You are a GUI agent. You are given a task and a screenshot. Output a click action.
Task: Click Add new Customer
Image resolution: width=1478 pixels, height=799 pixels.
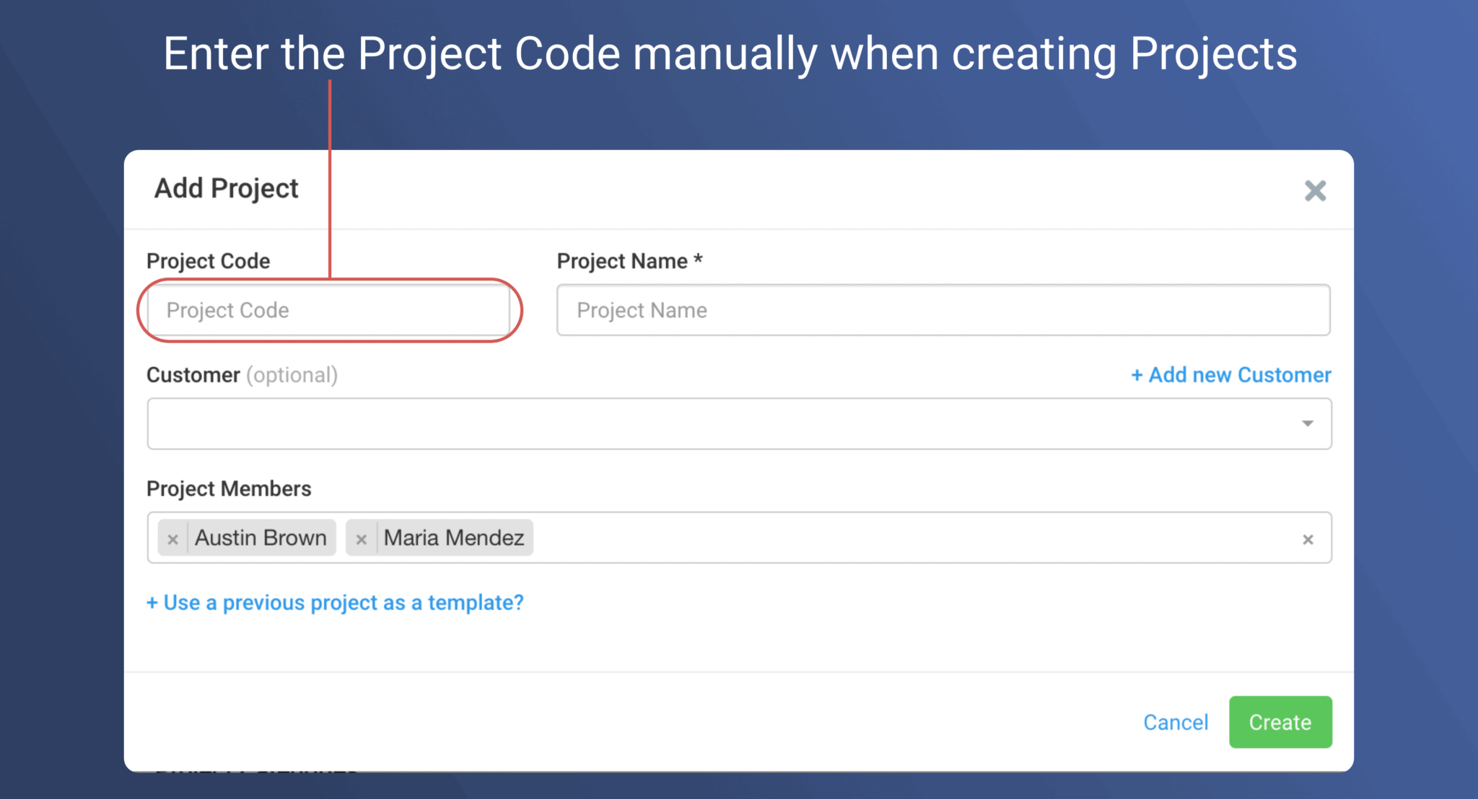coord(1230,375)
